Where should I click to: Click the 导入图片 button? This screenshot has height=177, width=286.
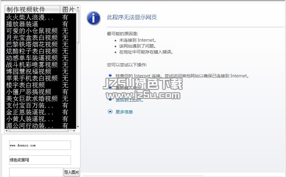pyautogui.click(x=71, y=172)
